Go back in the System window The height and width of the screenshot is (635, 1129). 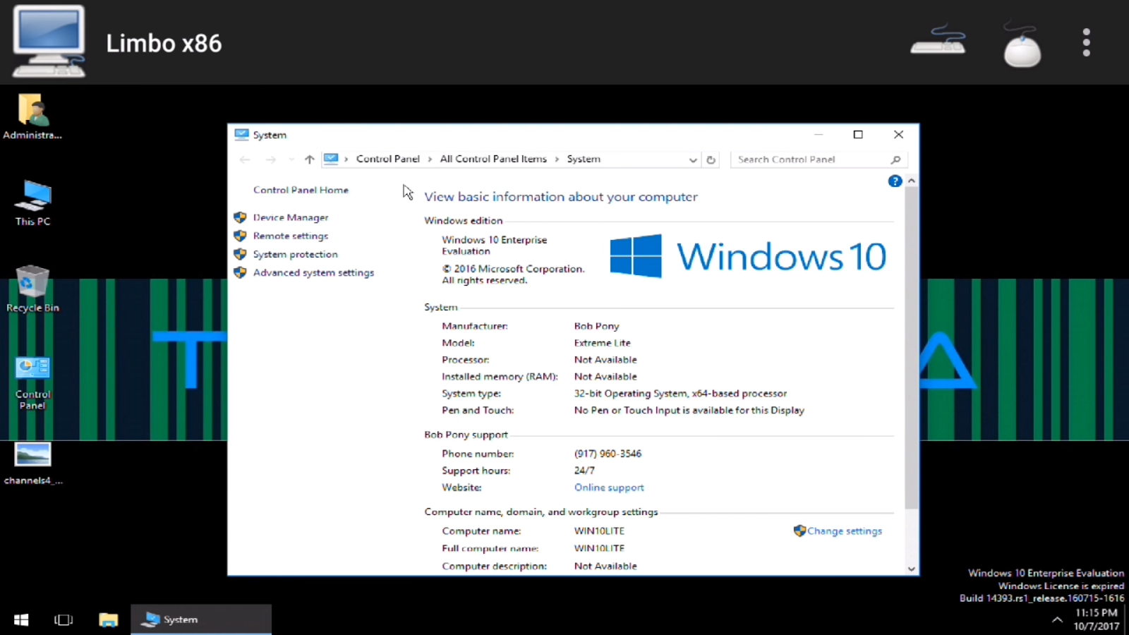click(x=245, y=159)
